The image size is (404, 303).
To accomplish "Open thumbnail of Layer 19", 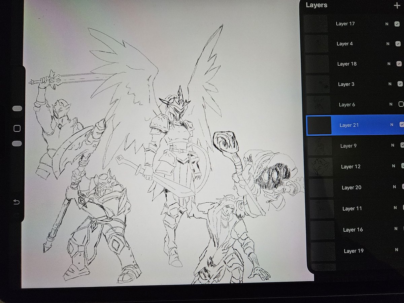I will (324, 251).
